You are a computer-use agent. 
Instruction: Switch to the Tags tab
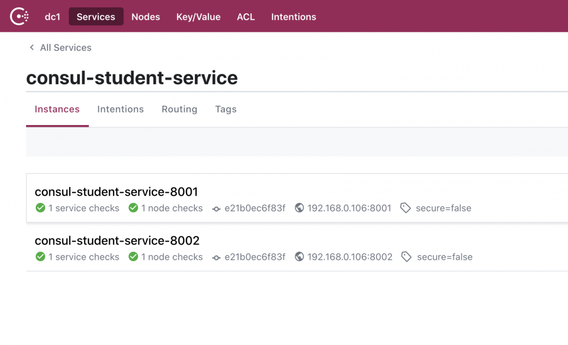[225, 109]
